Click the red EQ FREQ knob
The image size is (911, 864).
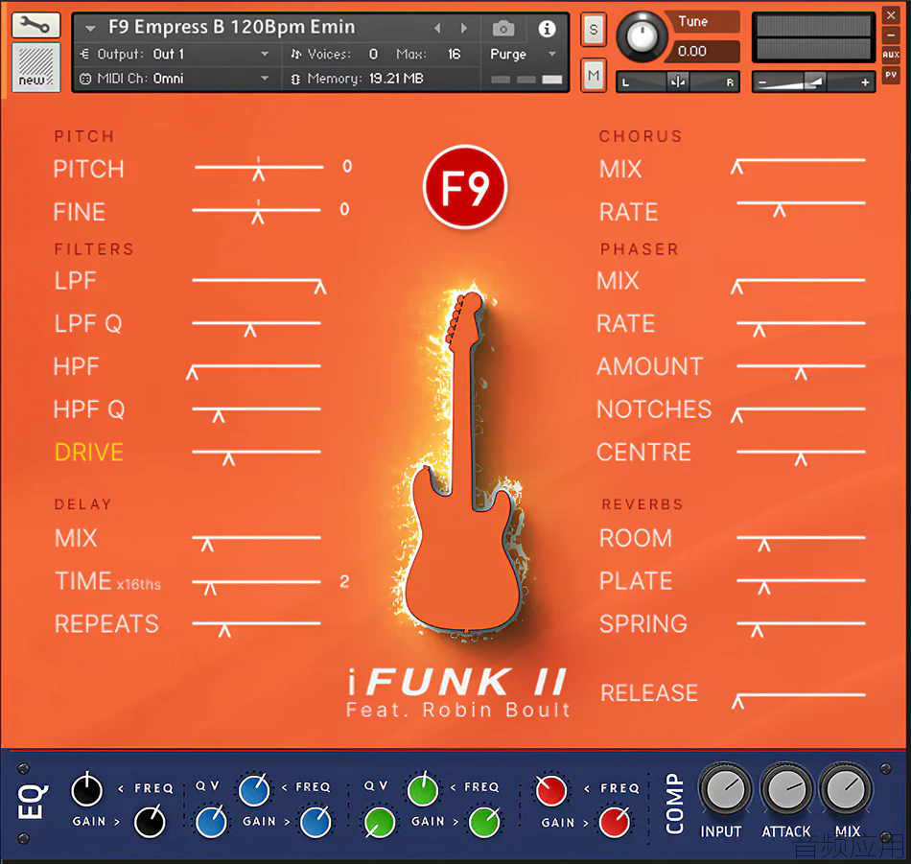(x=550, y=790)
